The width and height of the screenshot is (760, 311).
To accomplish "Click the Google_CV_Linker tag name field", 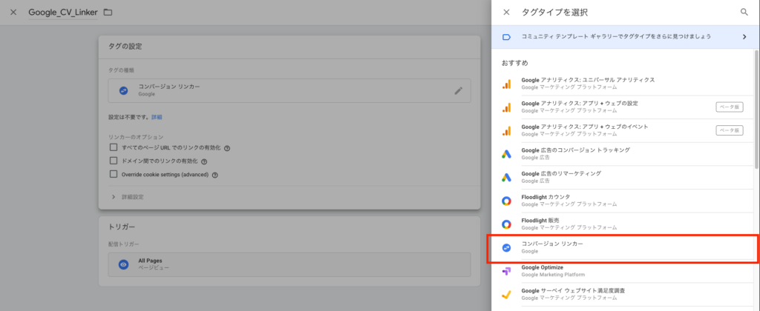I will 62,12.
